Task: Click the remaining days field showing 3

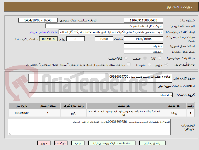Action: 76,39
